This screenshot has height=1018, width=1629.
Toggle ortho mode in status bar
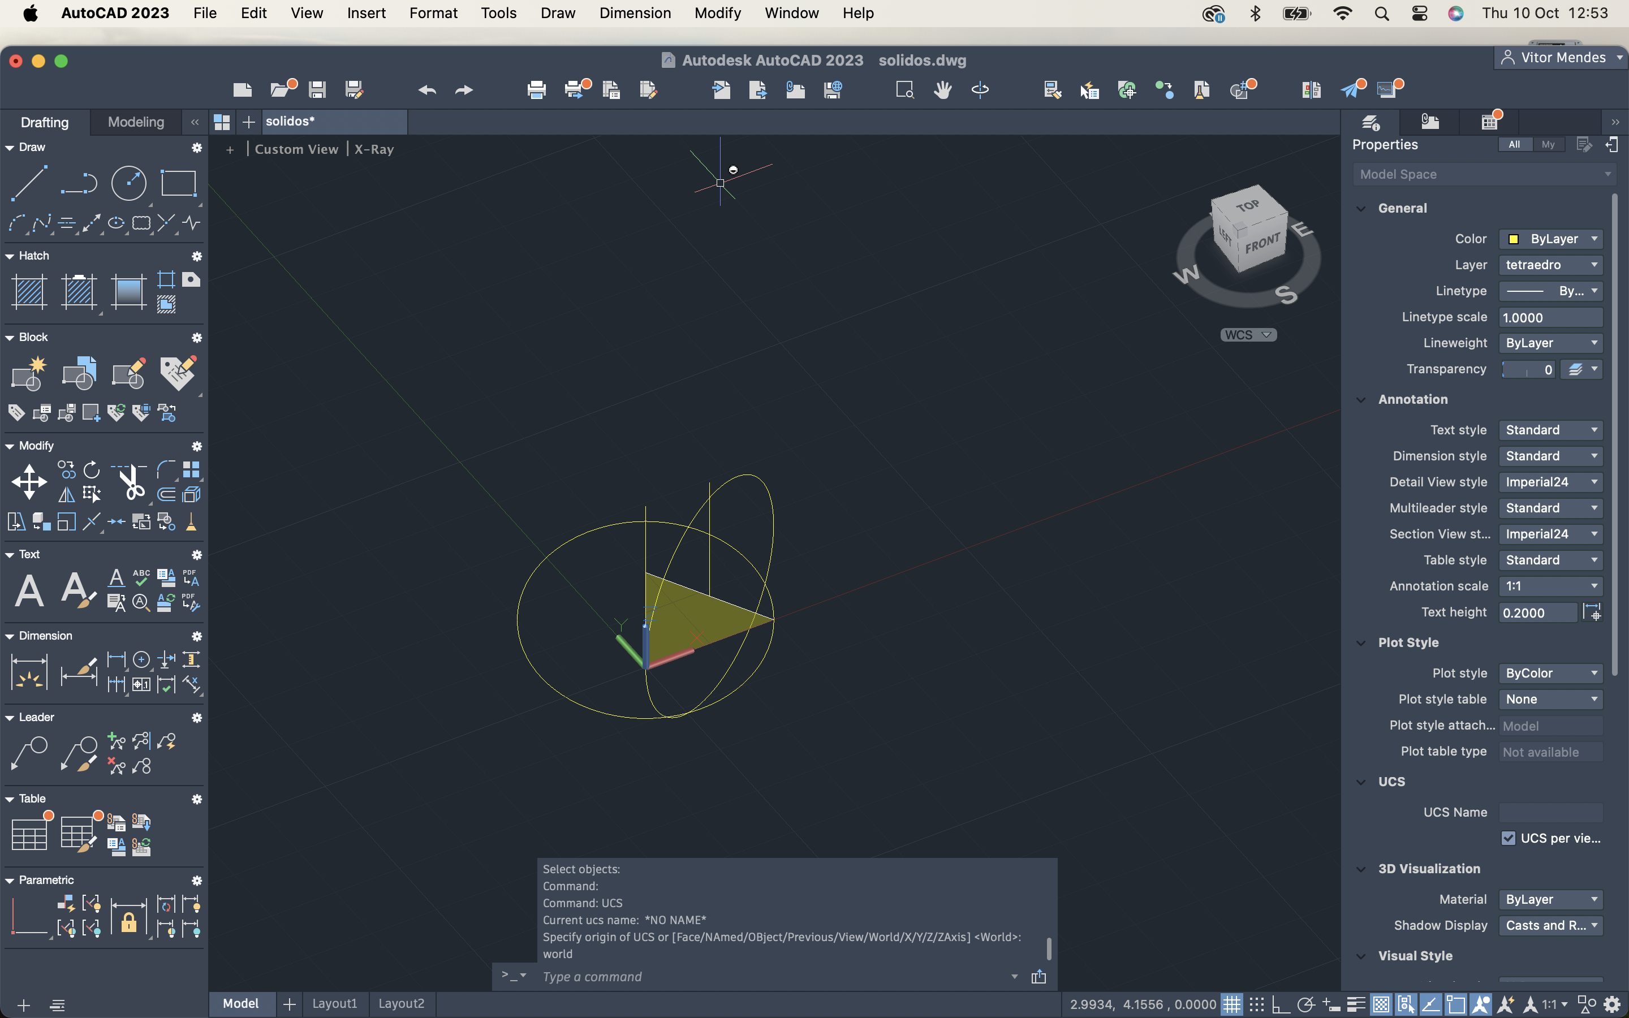coord(1281,1004)
